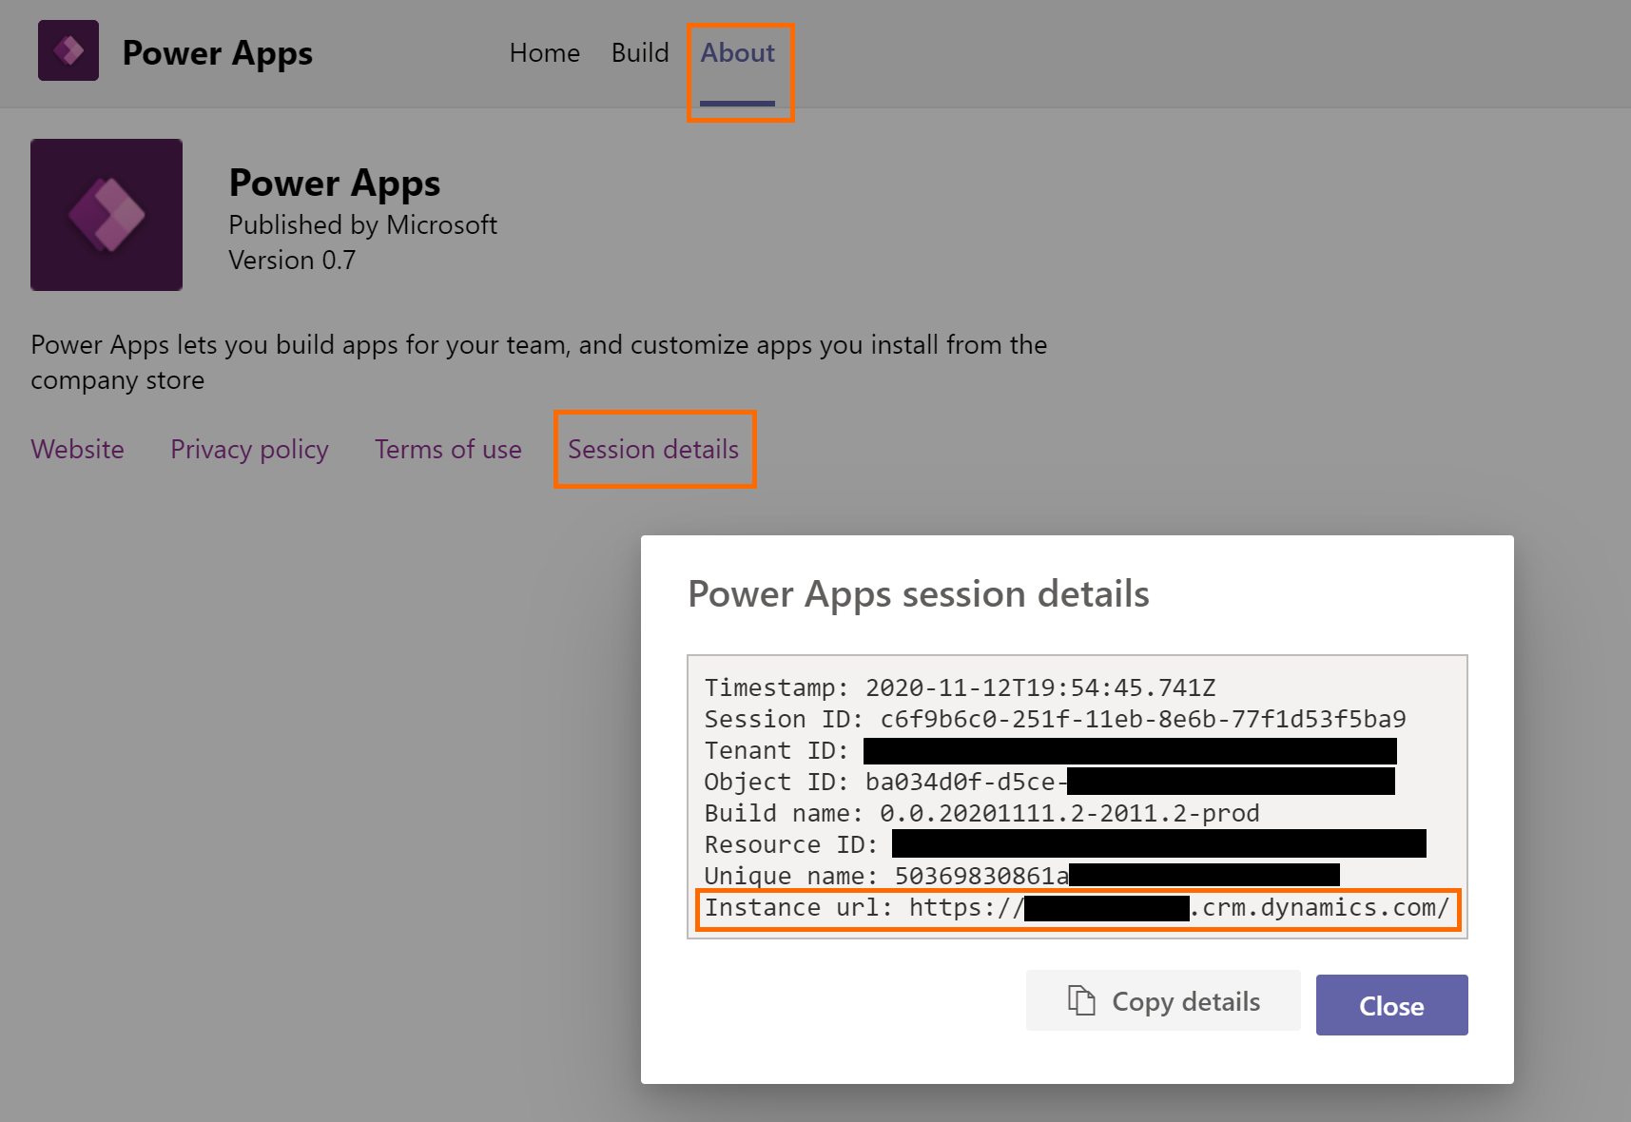Image resolution: width=1631 pixels, height=1122 pixels.
Task: Click the Timestamp line in session details
Action: point(960,687)
